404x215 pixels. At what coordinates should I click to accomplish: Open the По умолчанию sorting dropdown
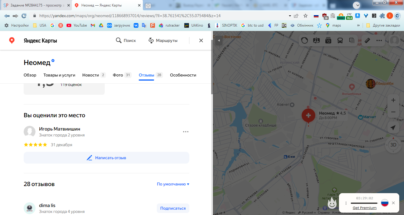pyautogui.click(x=173, y=184)
